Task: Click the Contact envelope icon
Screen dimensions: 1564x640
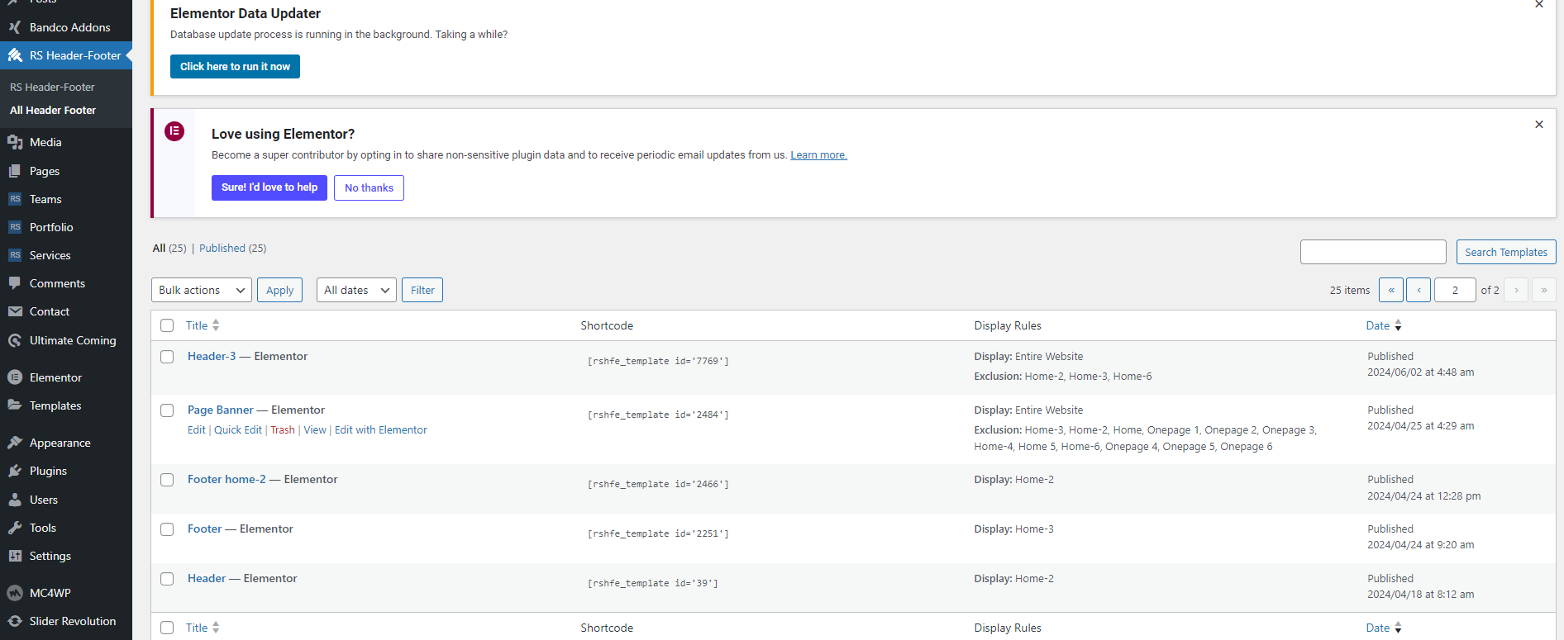Action: (x=15, y=311)
